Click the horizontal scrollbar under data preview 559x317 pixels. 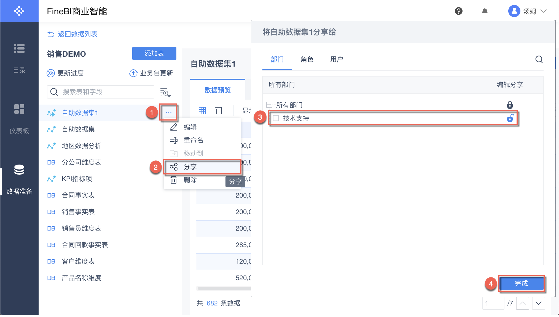224,288
